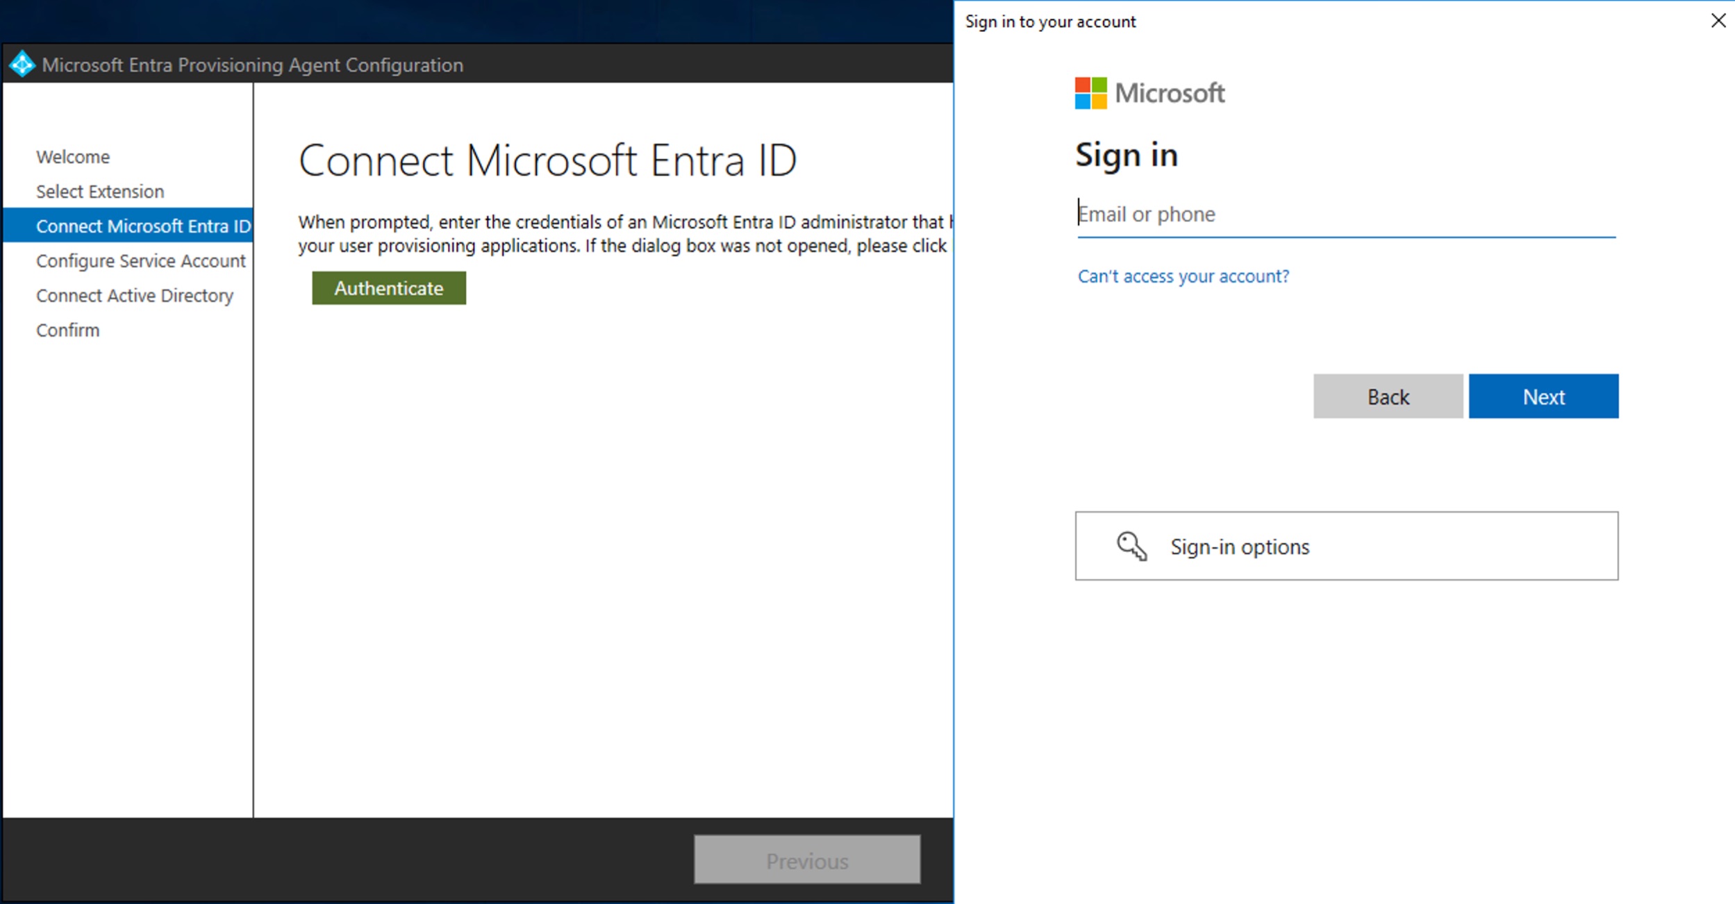Click the Back button on the sign-in dialog
This screenshot has width=1735, height=904.
(1387, 396)
